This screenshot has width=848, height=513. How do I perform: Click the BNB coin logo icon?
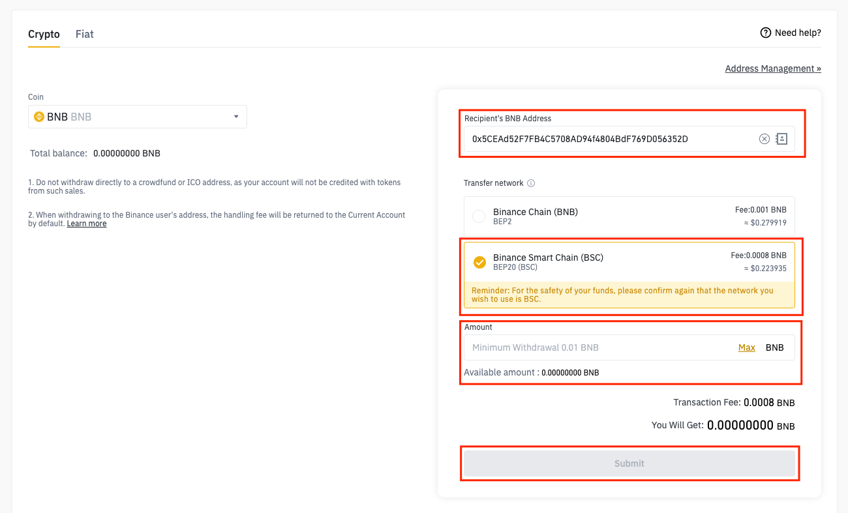[39, 117]
